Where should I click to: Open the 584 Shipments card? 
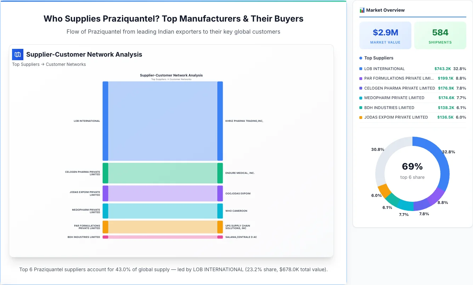(440, 35)
